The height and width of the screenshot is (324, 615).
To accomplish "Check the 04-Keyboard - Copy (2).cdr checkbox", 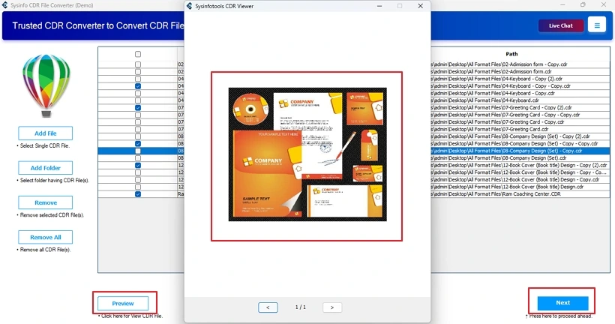I will pyautogui.click(x=138, y=79).
